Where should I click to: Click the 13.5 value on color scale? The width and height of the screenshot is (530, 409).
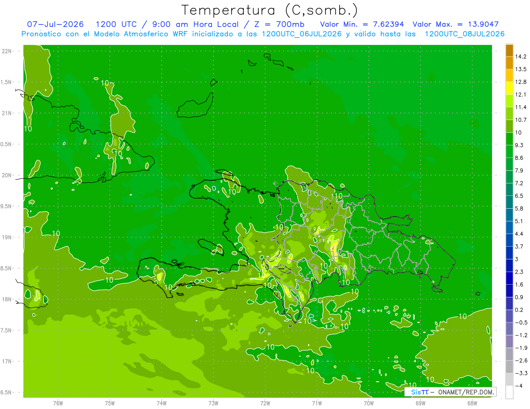tap(521, 69)
